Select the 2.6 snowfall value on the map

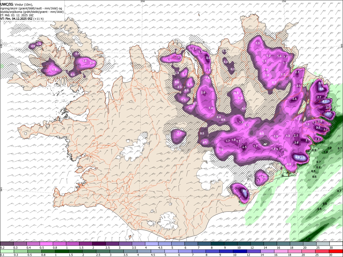[294, 99]
